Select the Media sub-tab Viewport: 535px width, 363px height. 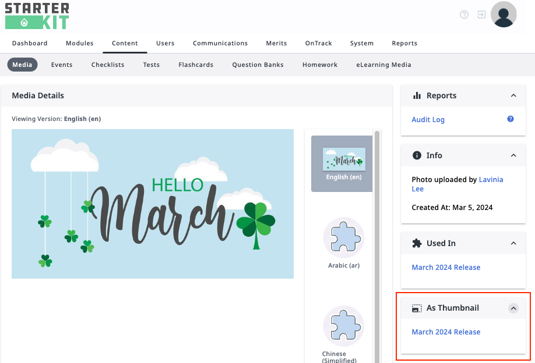point(22,65)
